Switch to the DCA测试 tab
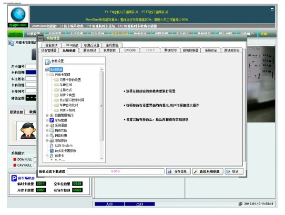The width and height of the screenshot is (285, 215). tap(72, 45)
